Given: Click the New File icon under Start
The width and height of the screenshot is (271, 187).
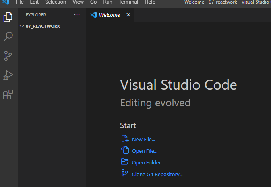Looking at the screenshot, I should point(125,139).
